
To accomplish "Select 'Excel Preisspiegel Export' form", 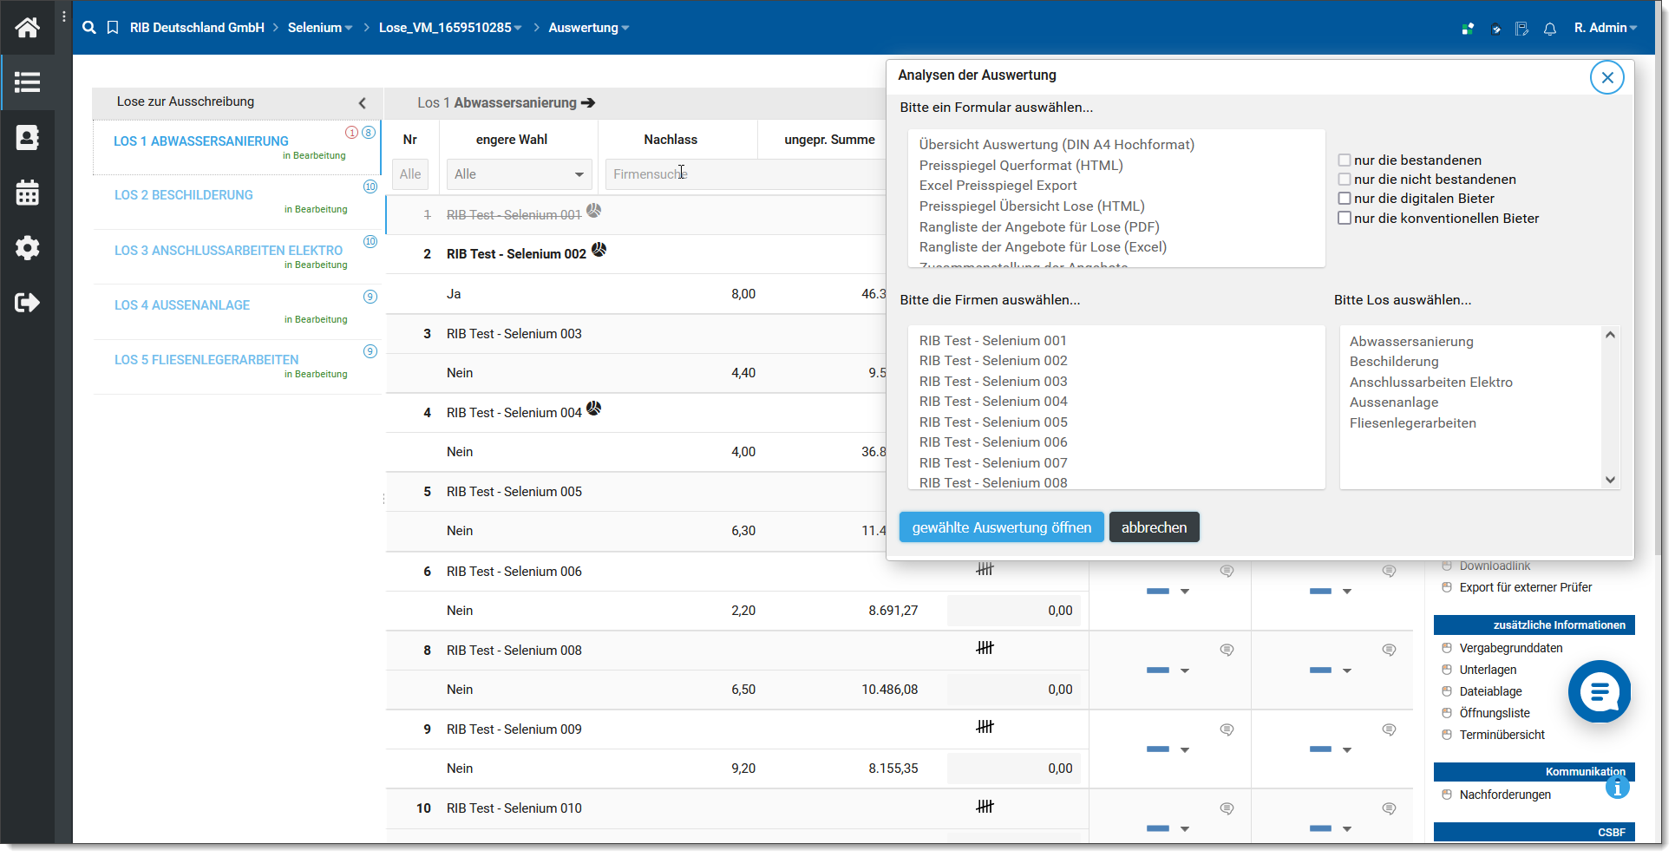I will click(998, 185).
